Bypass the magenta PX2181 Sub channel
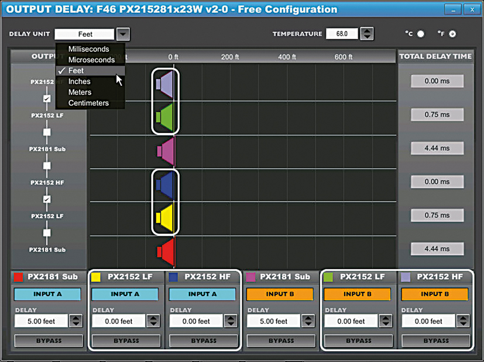 tap(281, 341)
